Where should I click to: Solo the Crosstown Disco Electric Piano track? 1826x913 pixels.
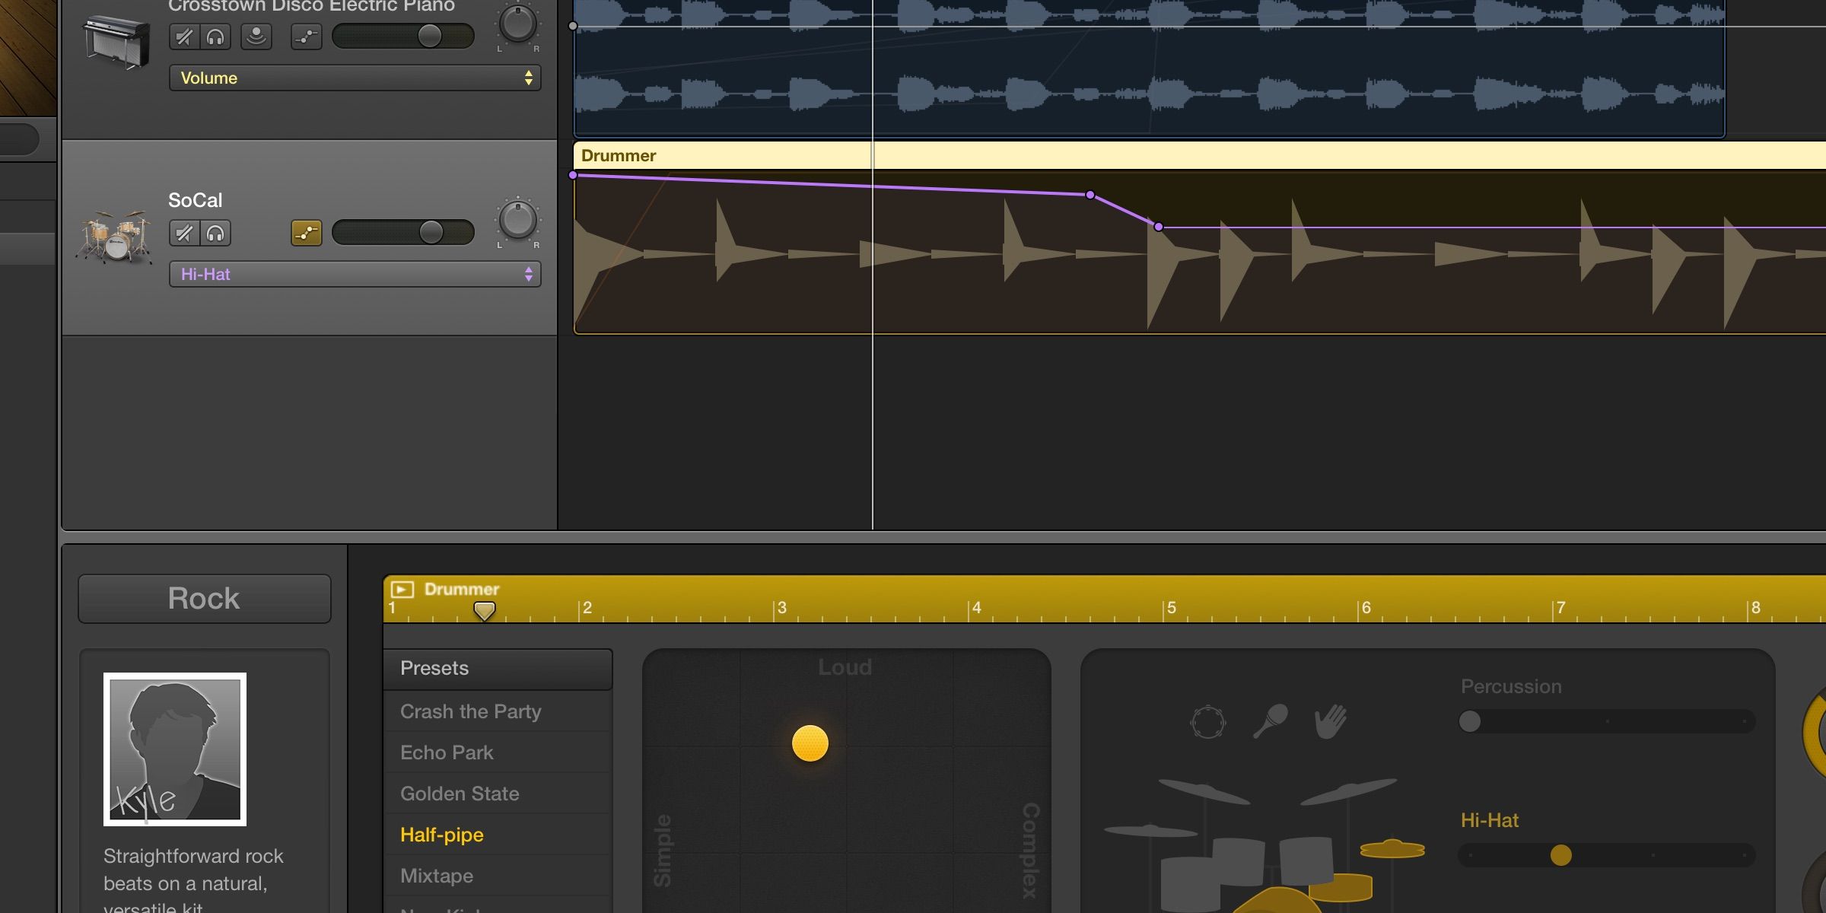(x=215, y=37)
